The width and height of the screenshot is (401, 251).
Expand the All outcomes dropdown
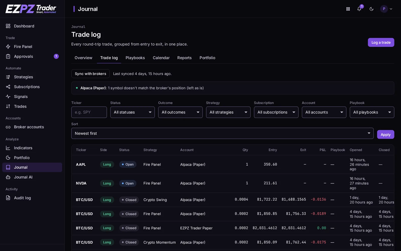[x=180, y=112]
